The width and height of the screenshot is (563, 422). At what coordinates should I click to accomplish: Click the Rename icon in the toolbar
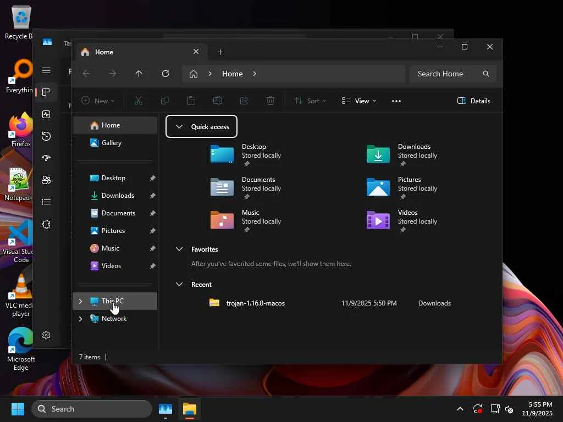[218, 101]
